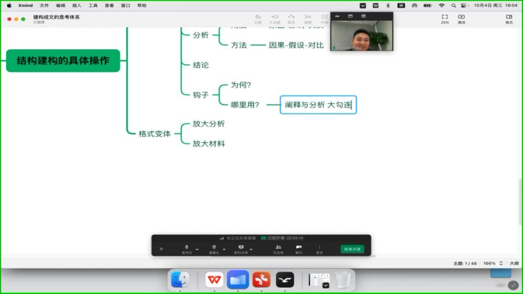Click the Subtopic (子主题) toolbar icon
Image resolution: width=523 pixels, height=294 pixels.
coord(274,18)
